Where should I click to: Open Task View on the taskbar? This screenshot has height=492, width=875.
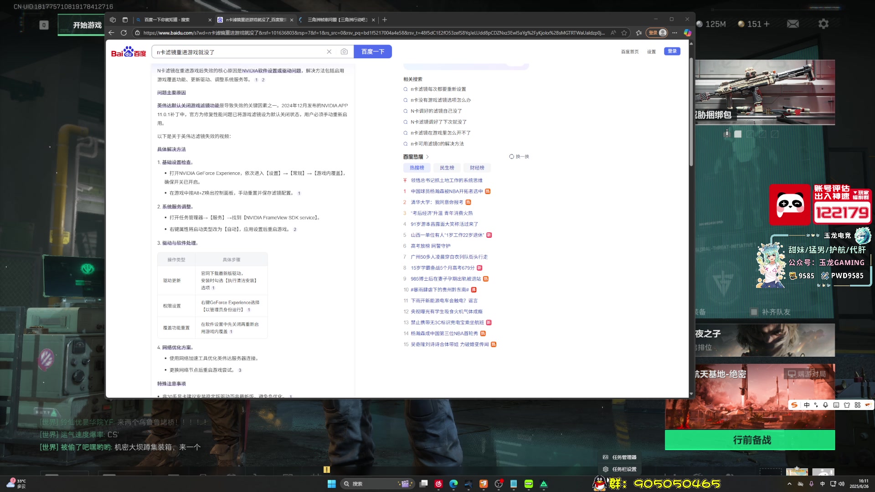click(423, 484)
